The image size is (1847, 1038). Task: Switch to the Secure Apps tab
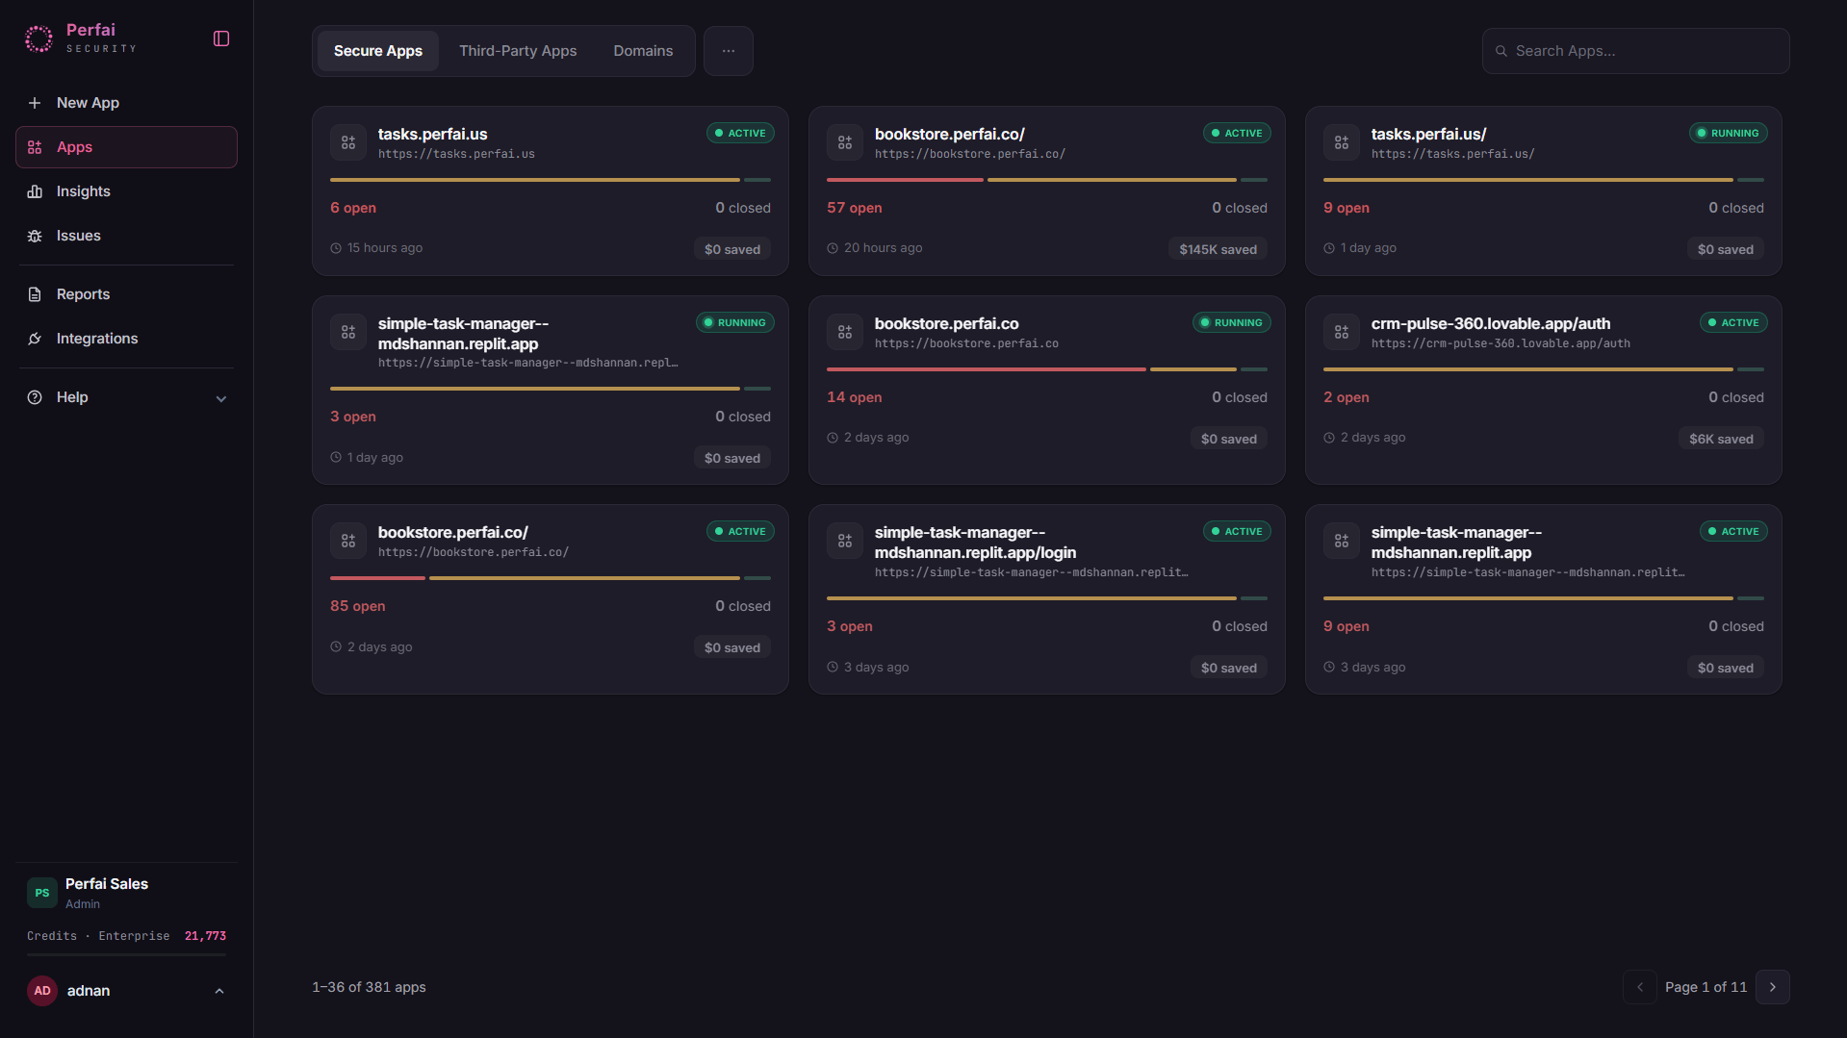point(378,51)
